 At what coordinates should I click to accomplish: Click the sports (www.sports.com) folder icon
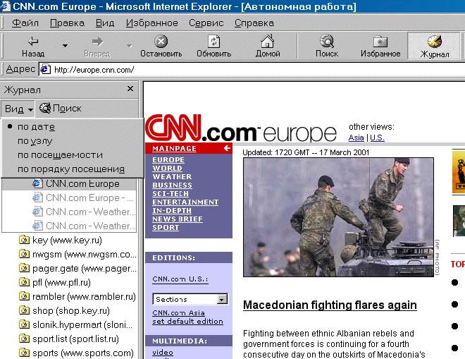pyautogui.click(x=24, y=353)
